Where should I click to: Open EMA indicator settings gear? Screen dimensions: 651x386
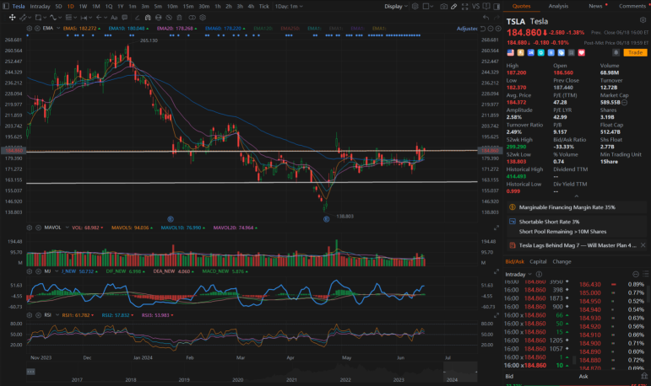pos(30,28)
